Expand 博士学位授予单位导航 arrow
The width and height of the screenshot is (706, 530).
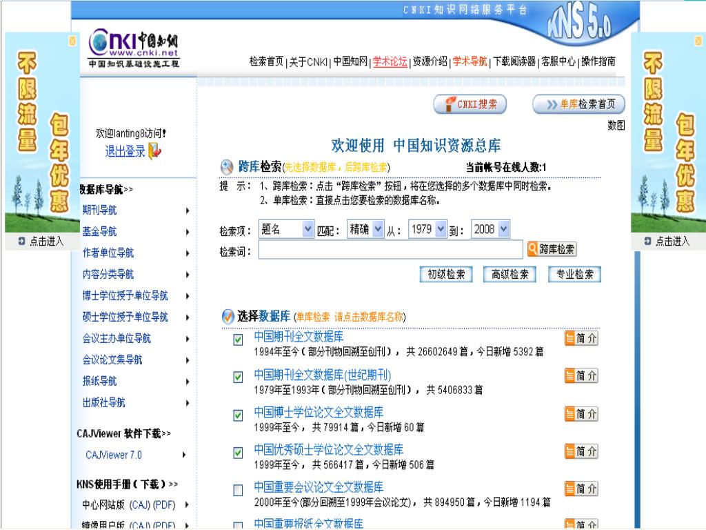pyautogui.click(x=188, y=296)
